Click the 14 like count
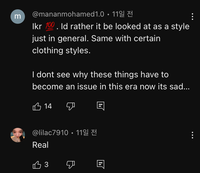The image size is (200, 173). coord(48,106)
